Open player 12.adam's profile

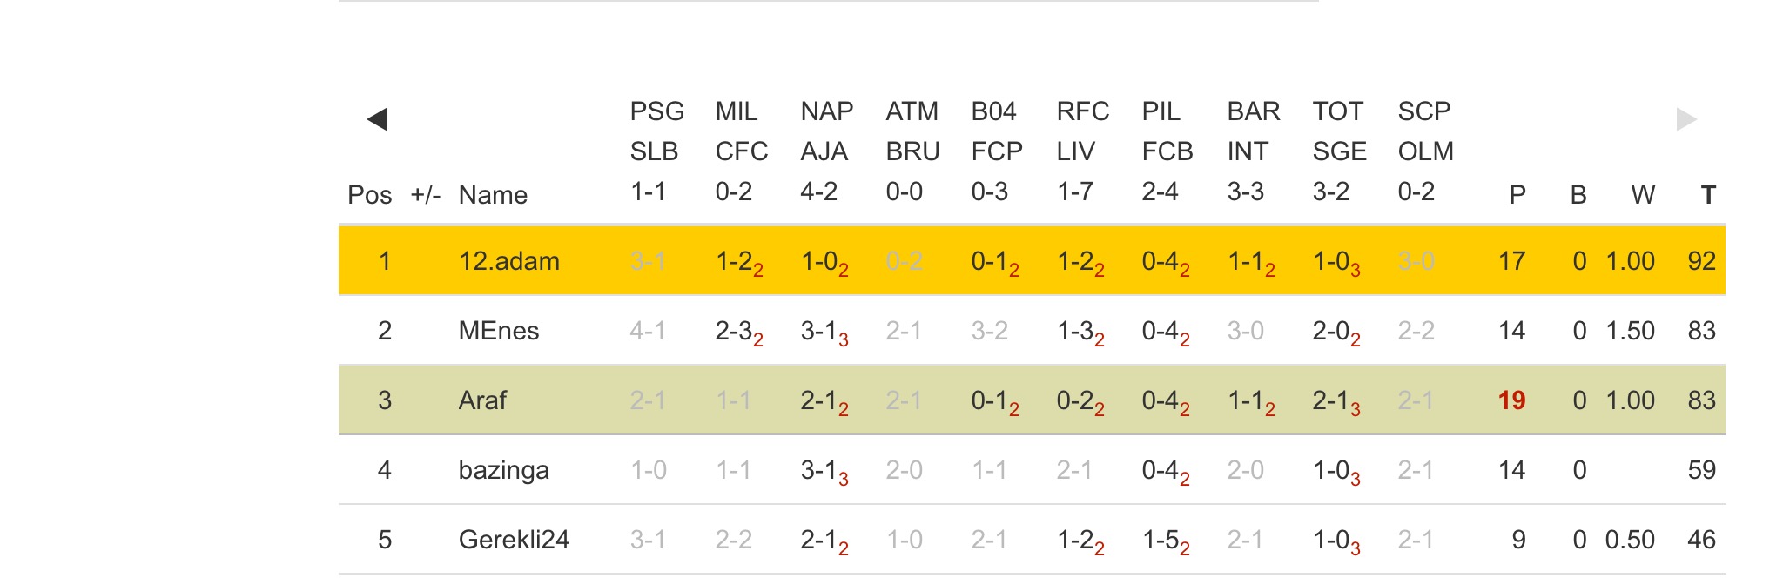point(508,261)
